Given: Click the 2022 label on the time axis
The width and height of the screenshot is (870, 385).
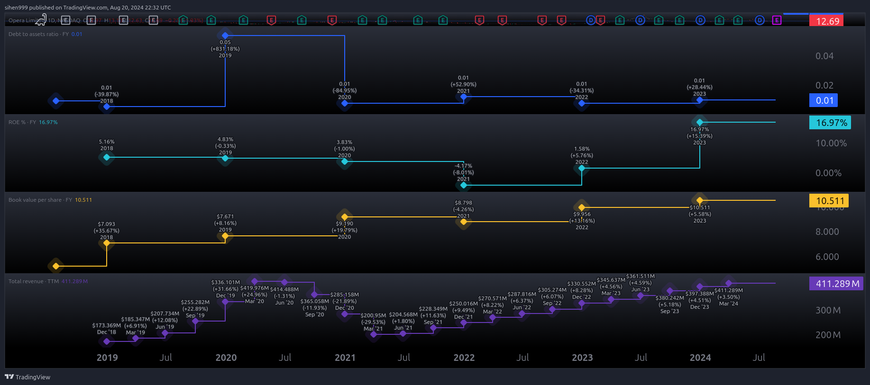Looking at the screenshot, I should click(x=464, y=358).
